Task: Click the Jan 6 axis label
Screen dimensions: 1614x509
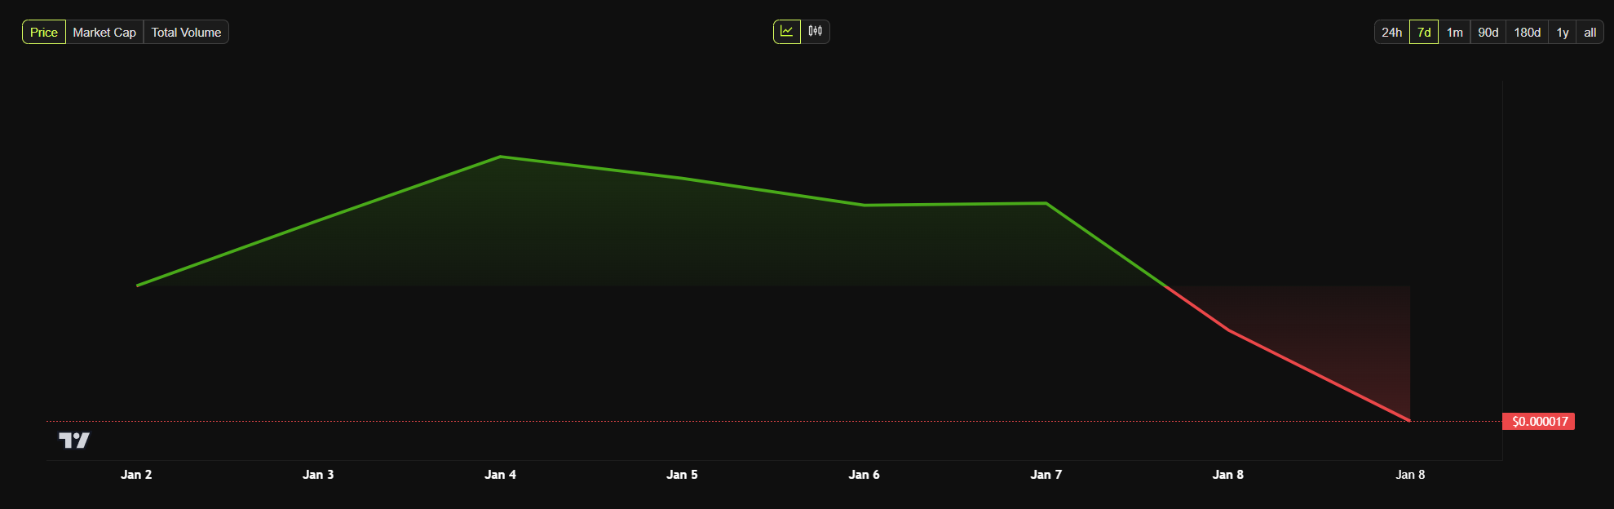Action: 864,475
